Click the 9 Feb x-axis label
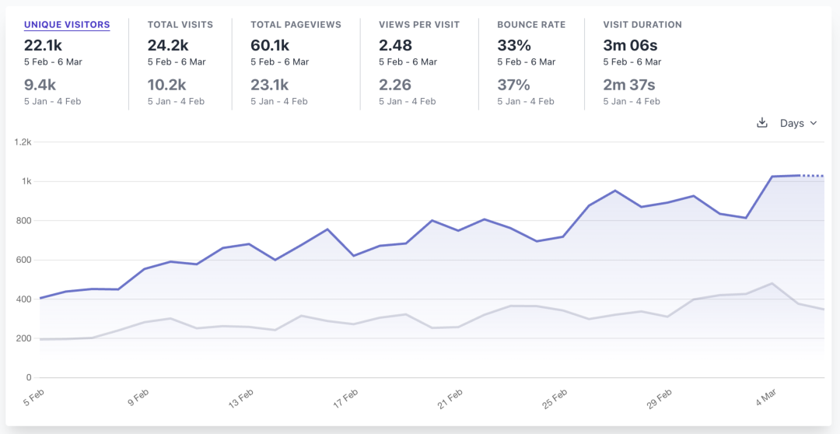The height and width of the screenshot is (434, 840). tap(138, 399)
